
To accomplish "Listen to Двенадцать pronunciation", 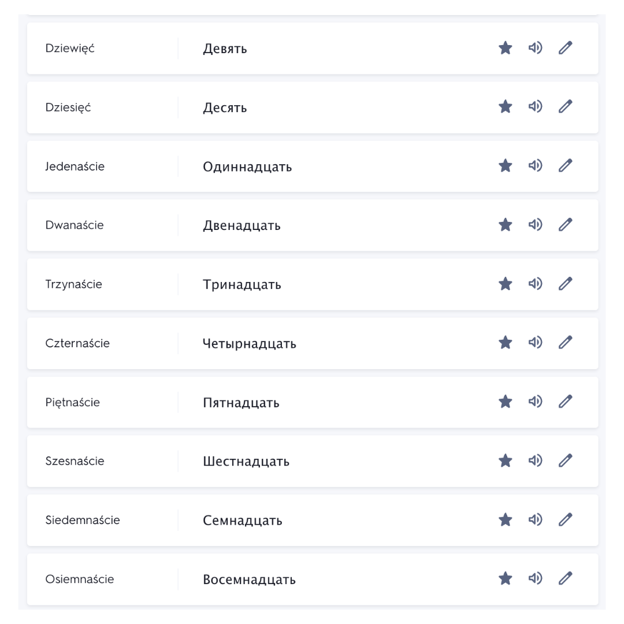I will (535, 224).
